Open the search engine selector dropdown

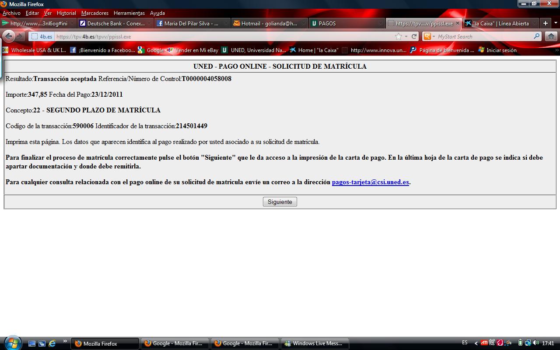pos(429,36)
